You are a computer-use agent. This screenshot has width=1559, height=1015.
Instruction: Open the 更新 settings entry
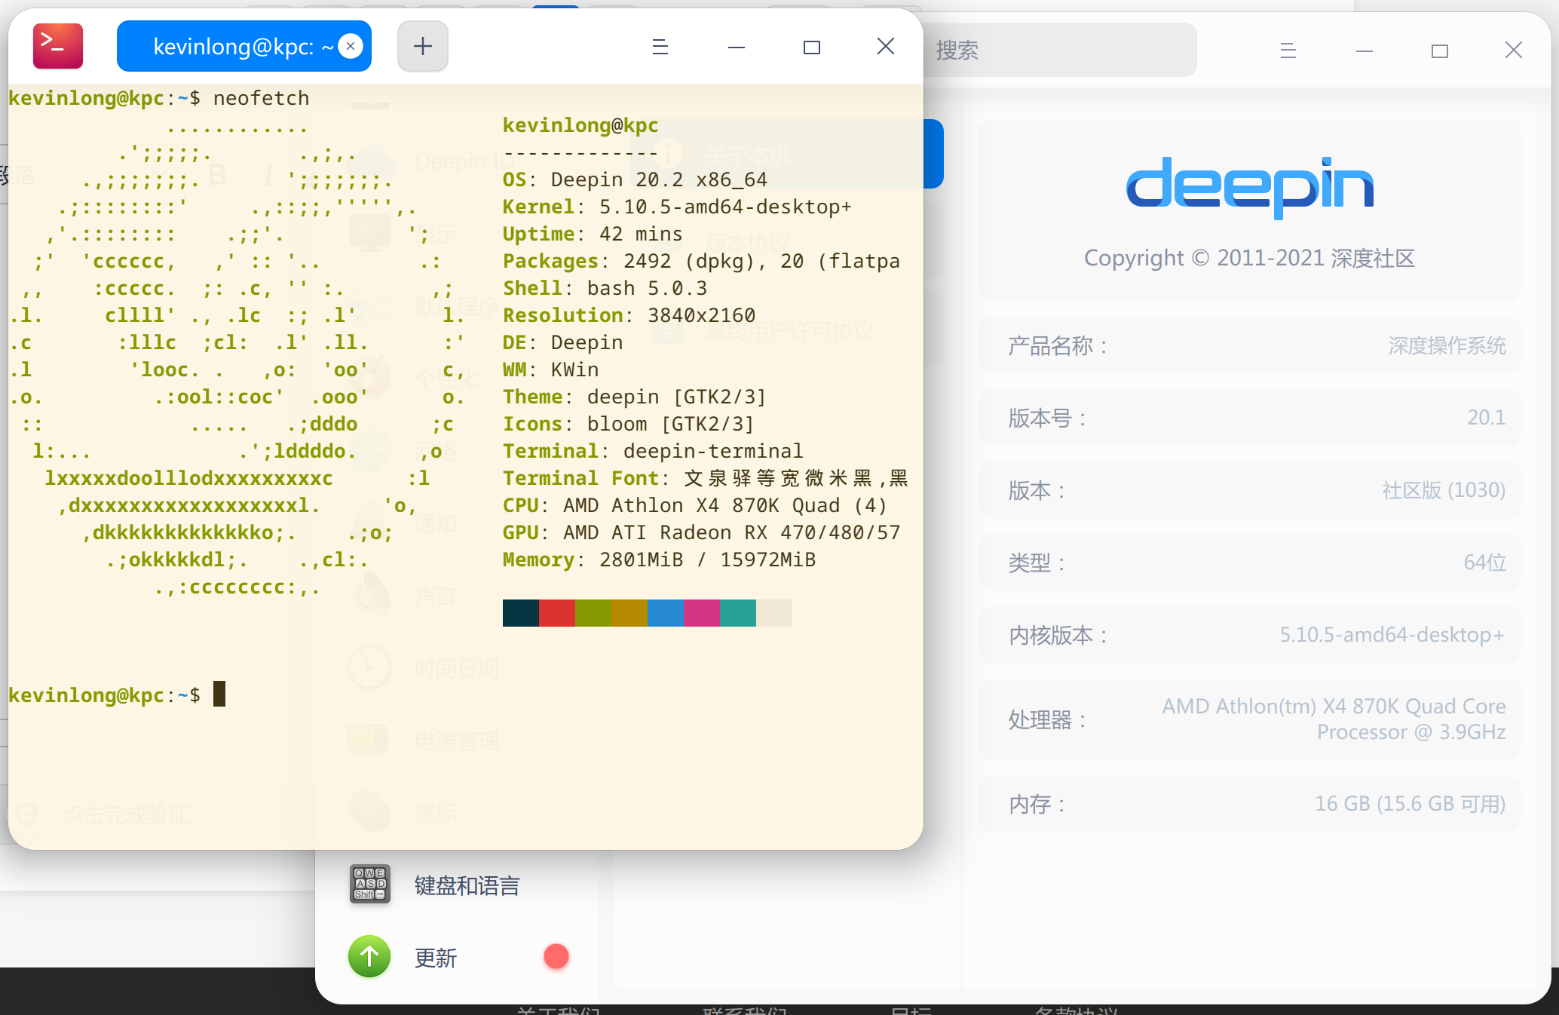tap(436, 958)
